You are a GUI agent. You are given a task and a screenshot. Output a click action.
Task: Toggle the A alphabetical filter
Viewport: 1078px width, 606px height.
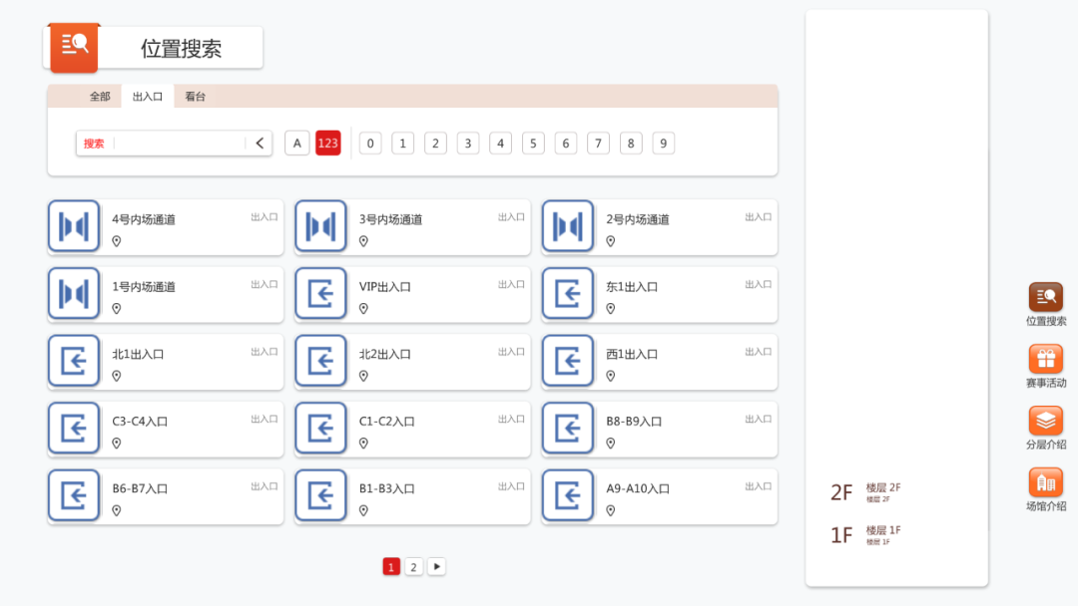pos(296,143)
